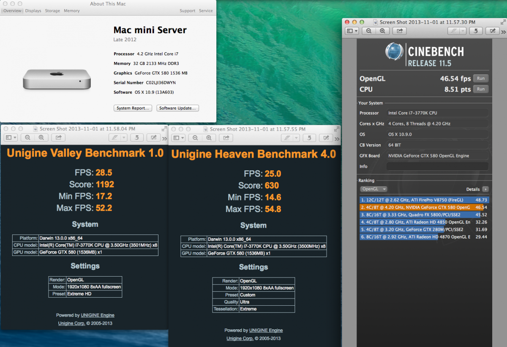Run the Cinebench OpenGL test
507x347 pixels.
[x=481, y=78]
